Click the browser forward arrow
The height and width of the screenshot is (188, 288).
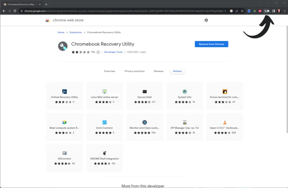click(x=10, y=11)
